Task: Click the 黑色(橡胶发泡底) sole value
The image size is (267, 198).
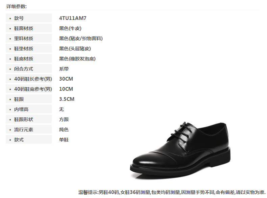Action: (x=77, y=59)
